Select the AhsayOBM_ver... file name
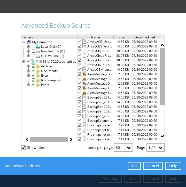186x187 pixels. coord(99,70)
